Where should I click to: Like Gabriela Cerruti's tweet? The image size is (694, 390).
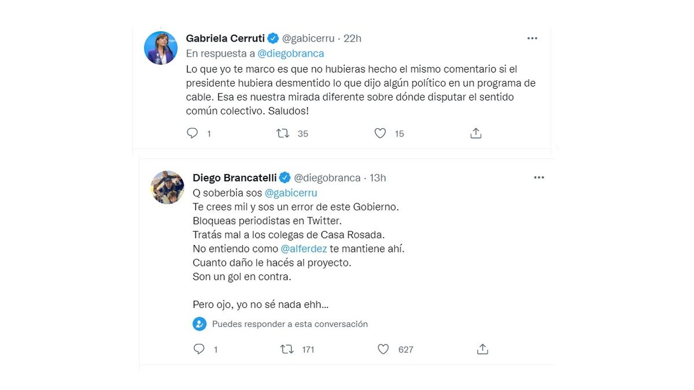click(380, 133)
